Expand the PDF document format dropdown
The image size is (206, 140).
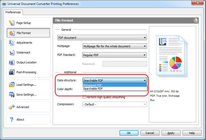point(102,37)
